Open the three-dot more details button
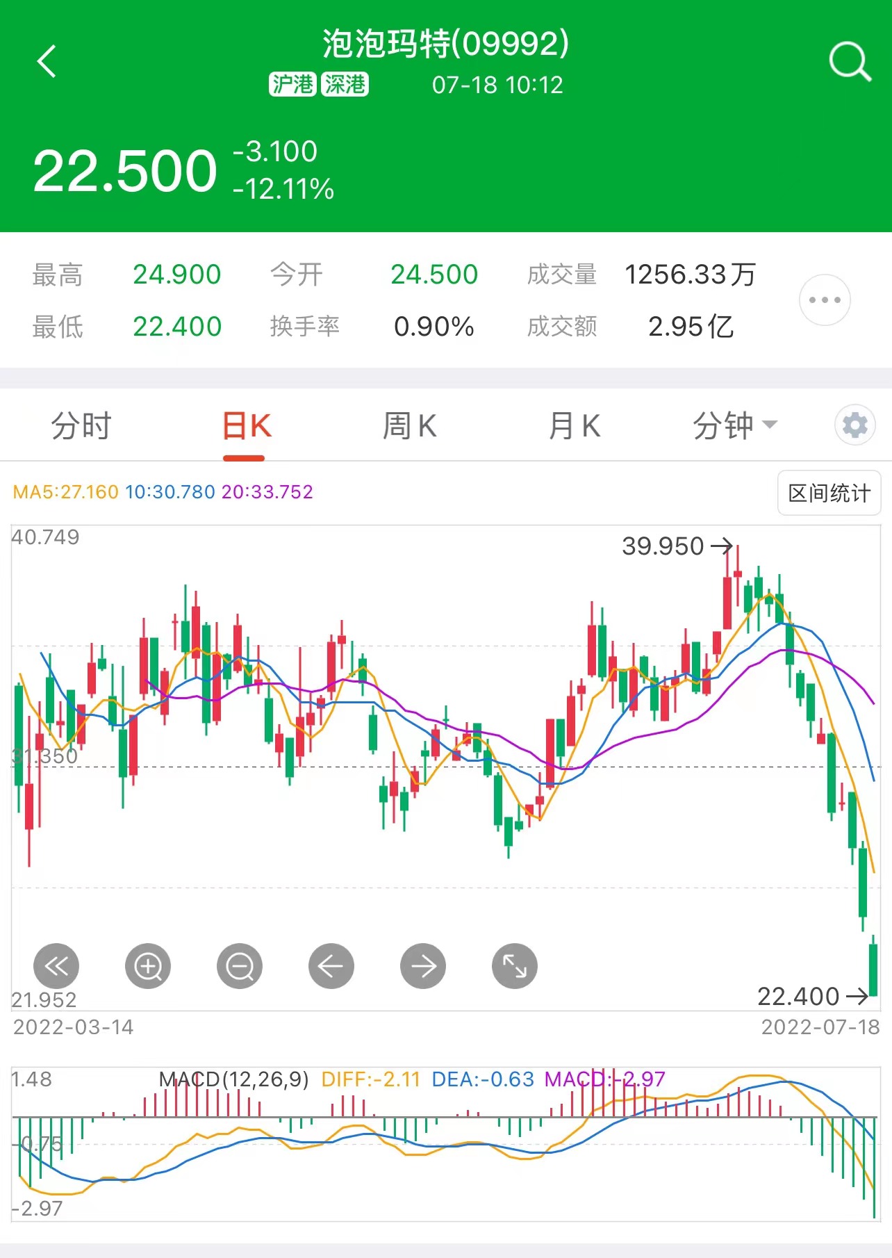Screen dimensions: 892x1258 pyautogui.click(x=825, y=300)
